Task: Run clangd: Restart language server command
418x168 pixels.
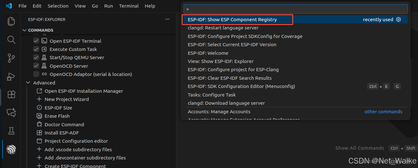Action: click(295, 28)
